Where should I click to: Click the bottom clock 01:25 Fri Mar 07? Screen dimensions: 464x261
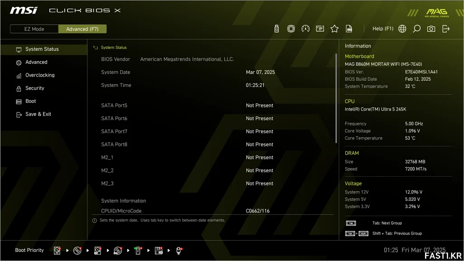point(415,250)
